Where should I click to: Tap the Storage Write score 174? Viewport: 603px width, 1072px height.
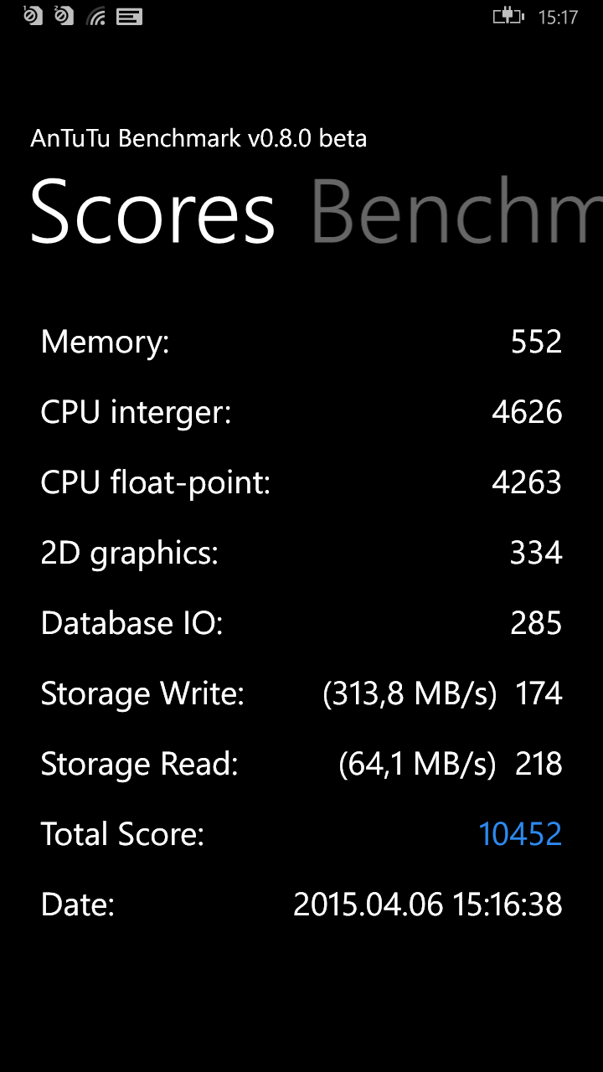click(539, 694)
